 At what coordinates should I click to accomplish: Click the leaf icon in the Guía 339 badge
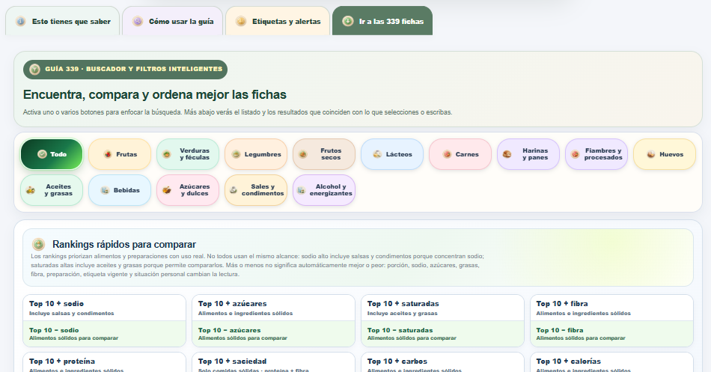coord(34,70)
